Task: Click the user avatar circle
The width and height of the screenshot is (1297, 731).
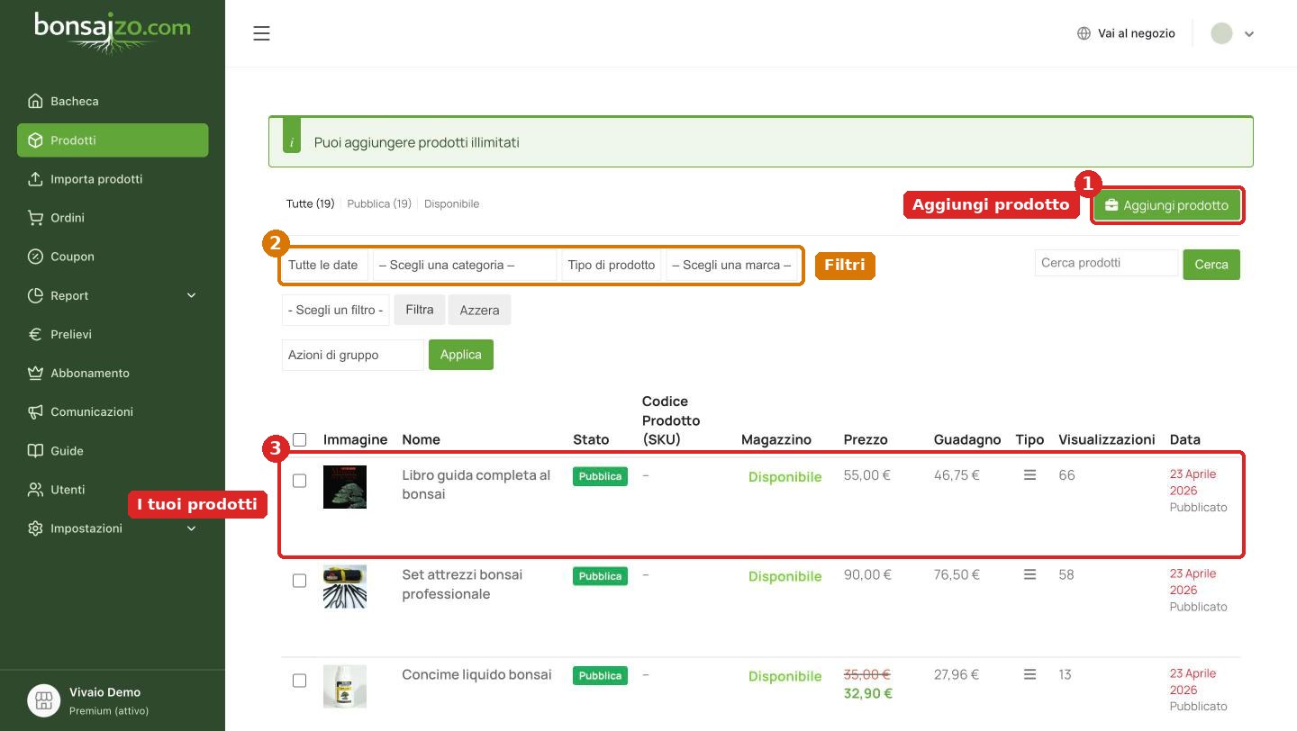Action: [x=1221, y=33]
